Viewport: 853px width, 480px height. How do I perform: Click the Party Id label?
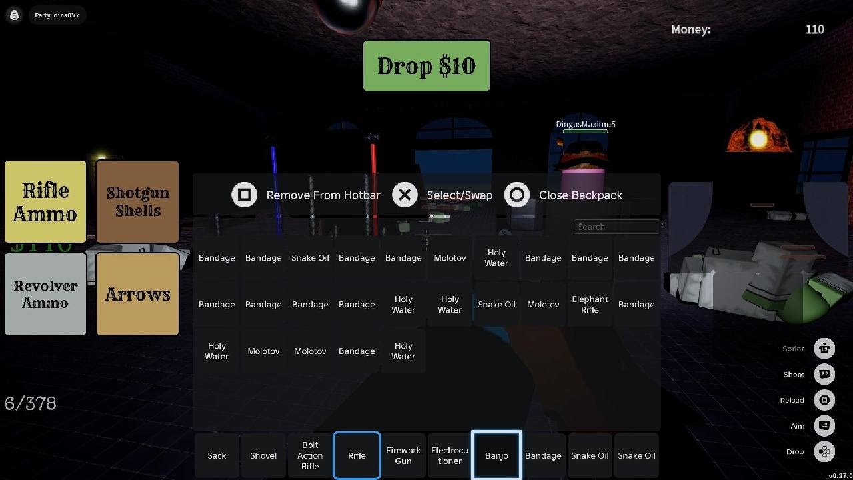tap(57, 15)
